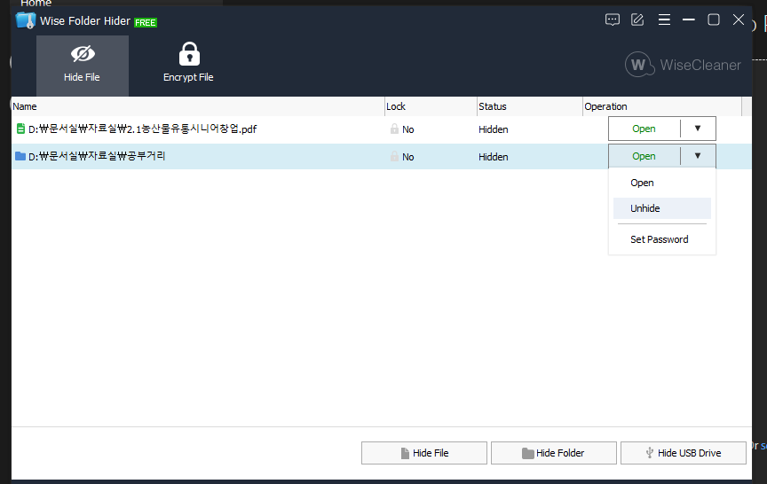Open the hamburger menu in title bar
The image size is (767, 484).
664,20
